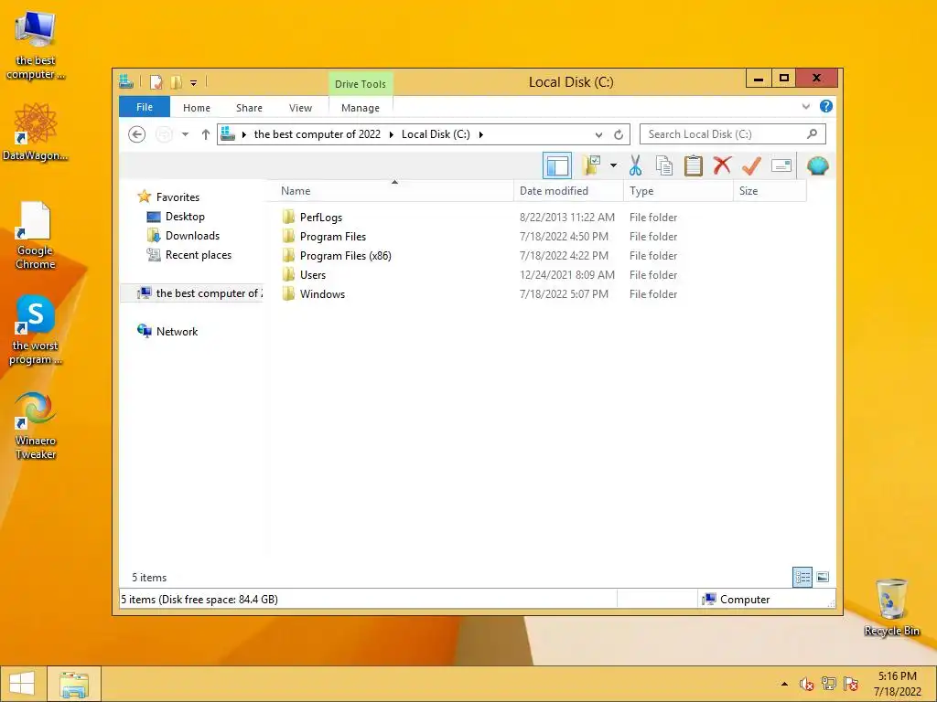Click the network tray icon
This screenshot has width=937, height=702.
tap(829, 684)
